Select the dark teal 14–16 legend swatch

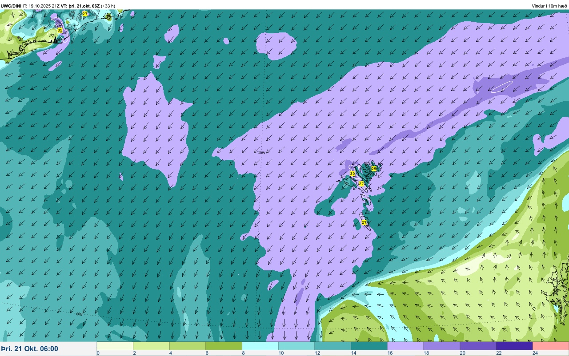pos(369,346)
